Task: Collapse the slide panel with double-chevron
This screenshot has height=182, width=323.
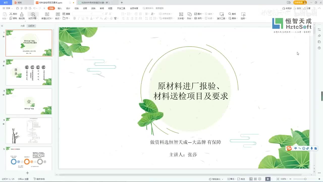Action: 2,26
